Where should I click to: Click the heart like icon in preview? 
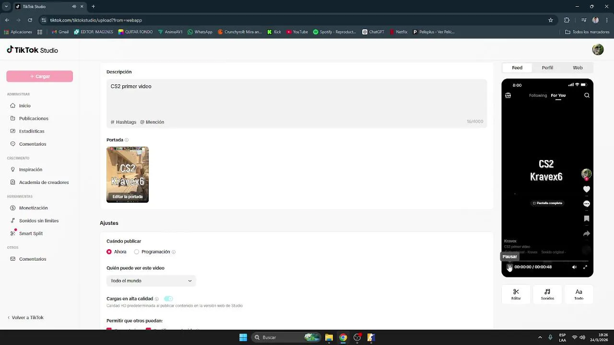(x=586, y=189)
